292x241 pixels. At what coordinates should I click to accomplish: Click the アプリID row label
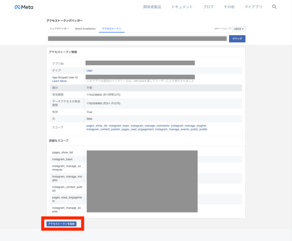58,64
